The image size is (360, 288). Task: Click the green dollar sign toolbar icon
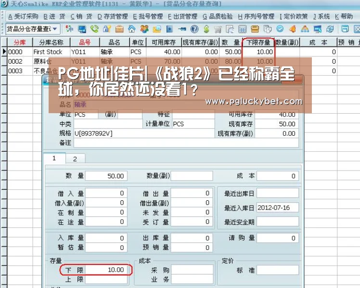click(x=206, y=29)
